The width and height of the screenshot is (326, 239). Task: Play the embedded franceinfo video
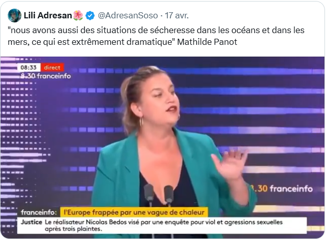click(x=162, y=147)
